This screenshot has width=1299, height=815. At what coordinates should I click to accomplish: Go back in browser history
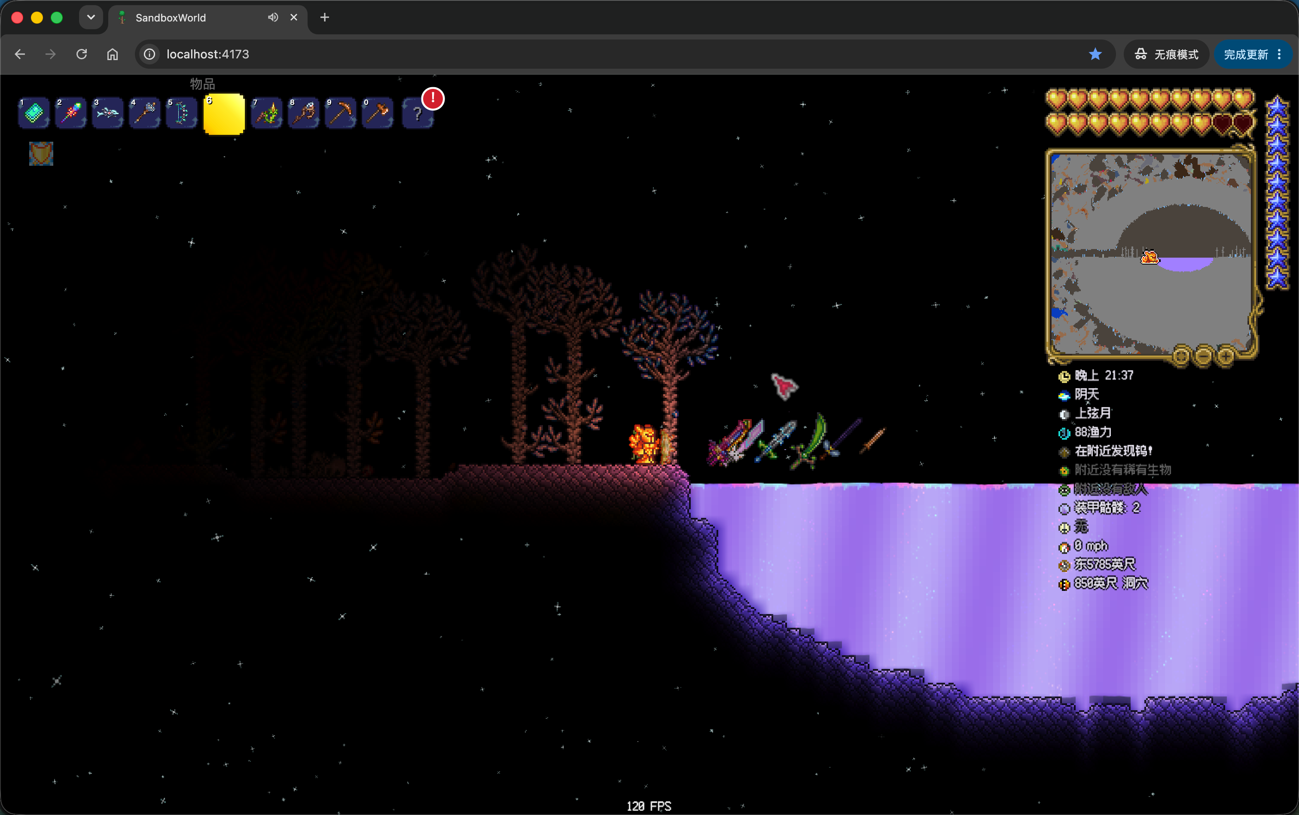(20, 55)
